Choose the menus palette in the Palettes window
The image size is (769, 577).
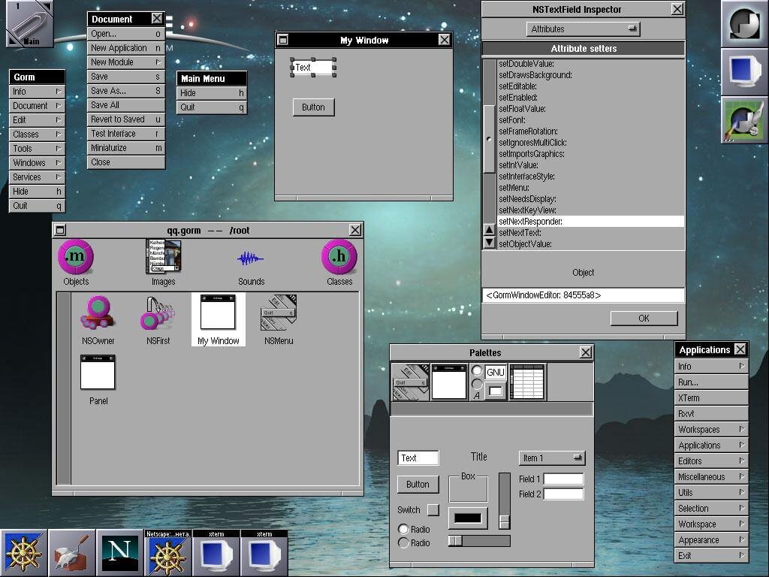pos(410,382)
